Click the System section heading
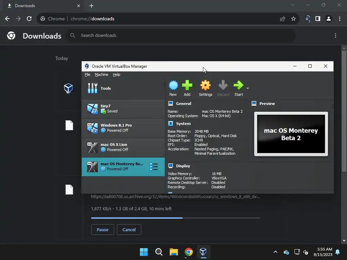The image size is (347, 260). click(183, 124)
